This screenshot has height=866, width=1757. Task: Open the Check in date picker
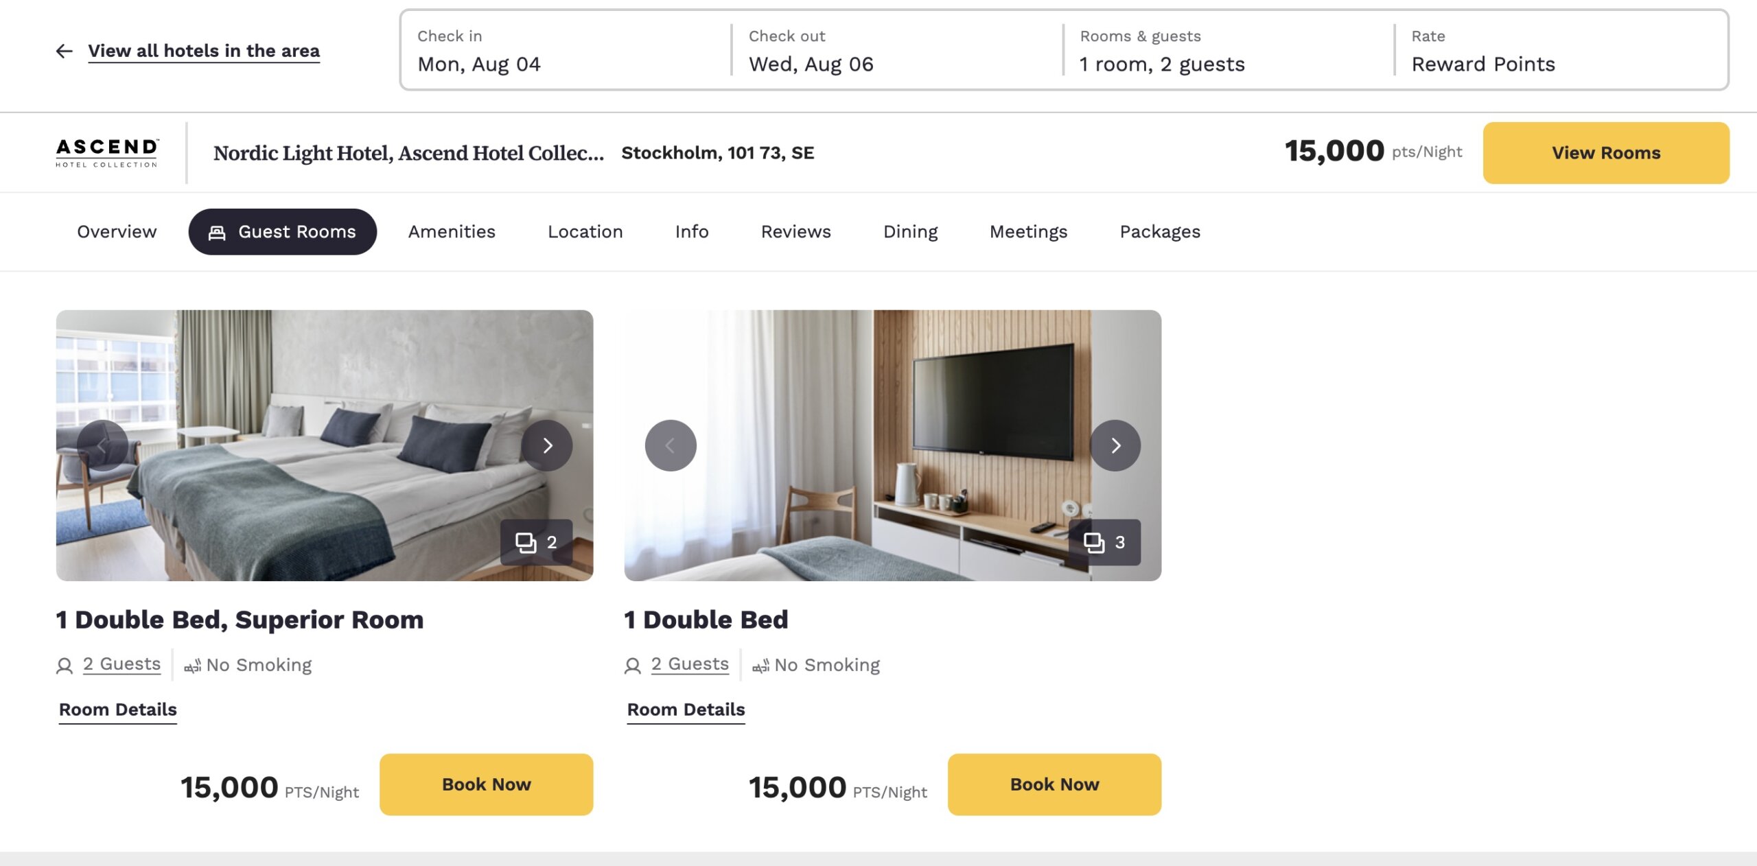[x=566, y=50]
